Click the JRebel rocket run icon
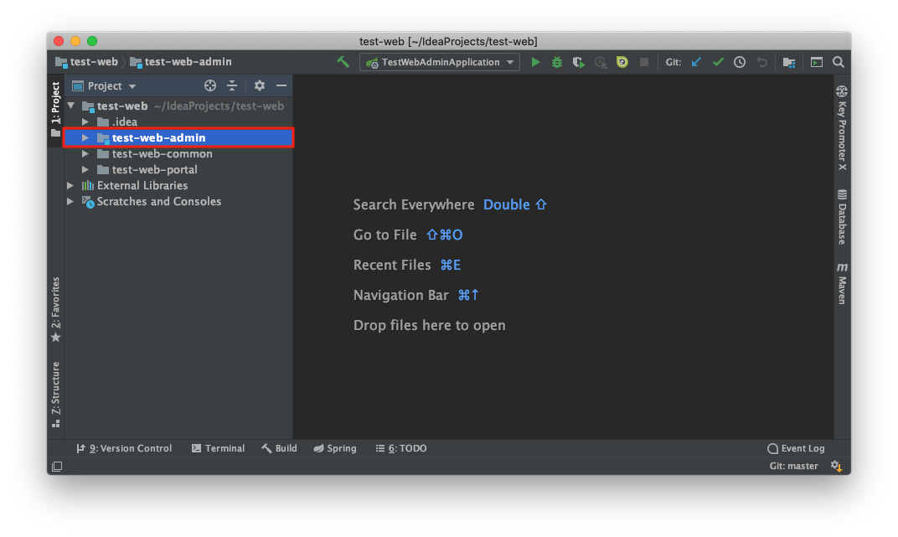Image resolution: width=898 pixels, height=537 pixels. click(622, 62)
